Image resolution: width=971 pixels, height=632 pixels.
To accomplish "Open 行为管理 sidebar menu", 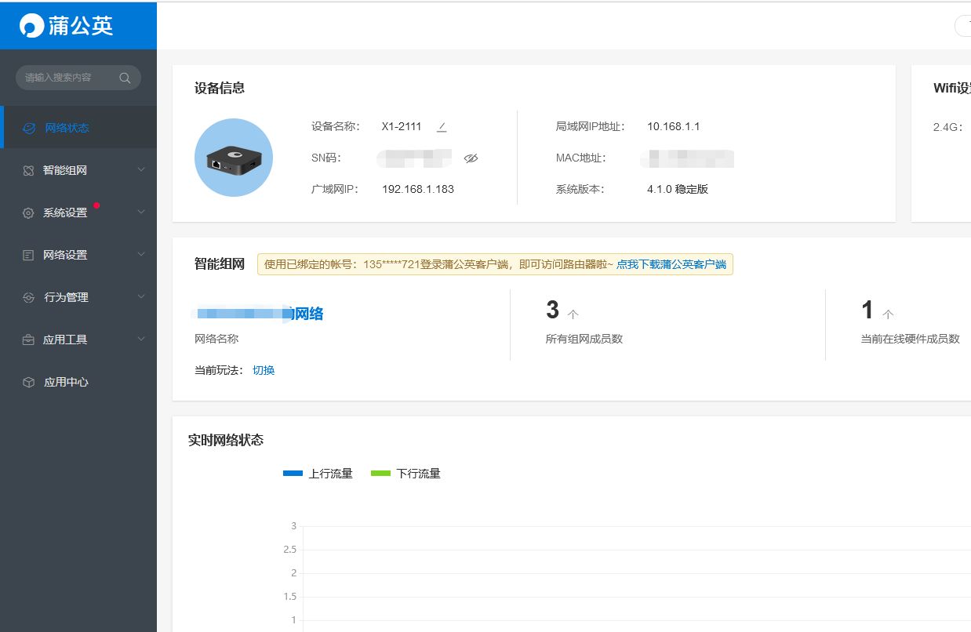I will (78, 297).
